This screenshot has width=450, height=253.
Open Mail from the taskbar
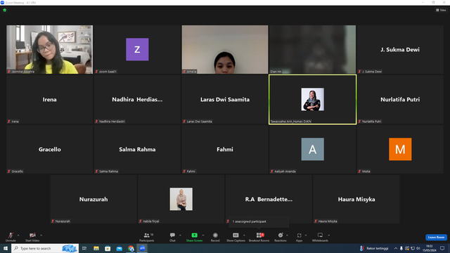tap(119, 248)
